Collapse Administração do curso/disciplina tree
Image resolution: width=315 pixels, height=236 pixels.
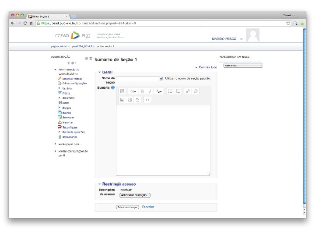pyautogui.click(x=55, y=69)
